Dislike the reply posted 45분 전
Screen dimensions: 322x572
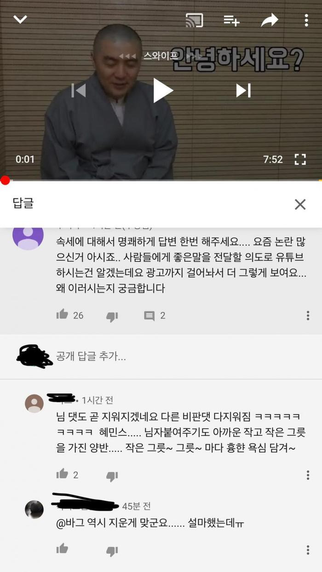click(x=112, y=550)
